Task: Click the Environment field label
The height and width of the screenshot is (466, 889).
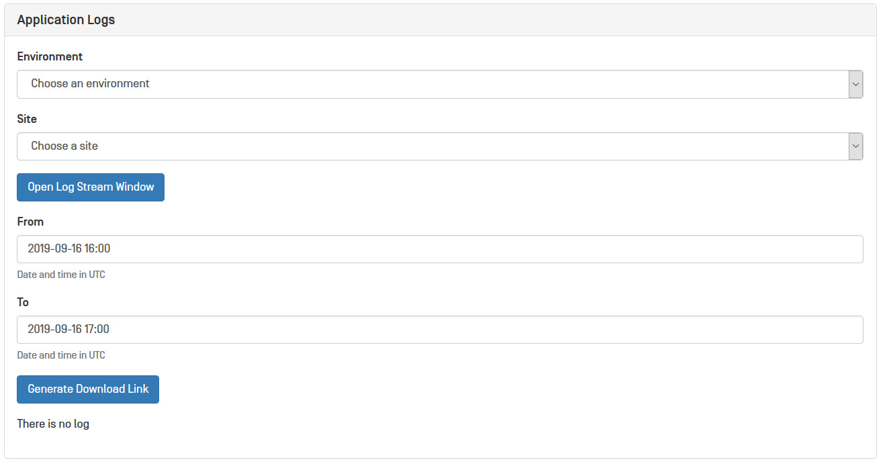Action: pyautogui.click(x=50, y=56)
